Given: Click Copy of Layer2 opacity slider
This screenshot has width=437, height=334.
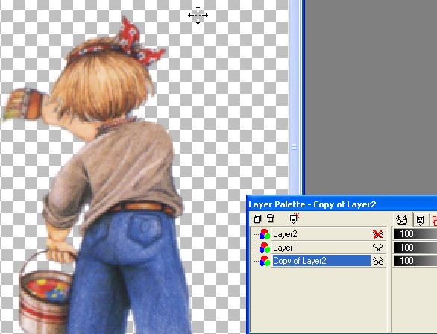Looking at the screenshot, I should (415, 261).
